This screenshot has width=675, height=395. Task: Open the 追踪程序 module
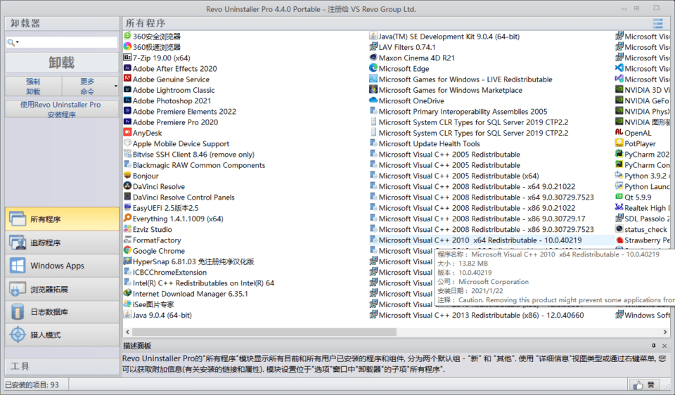[62, 242]
